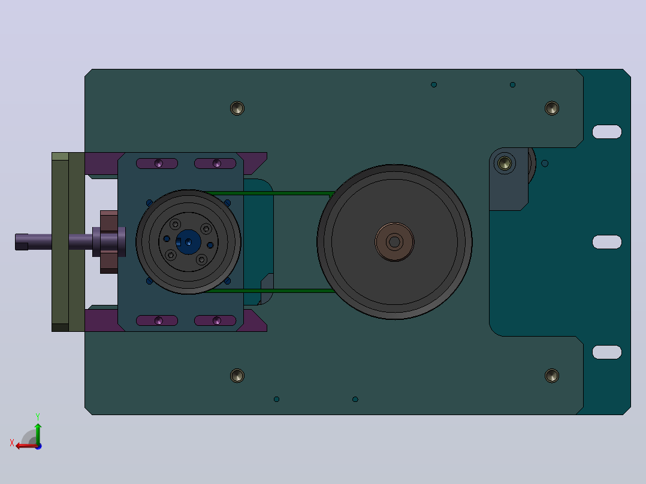Image resolution: width=646 pixels, height=484 pixels.
Task: Select the middle oblong slot on right edge
Action: tap(607, 242)
